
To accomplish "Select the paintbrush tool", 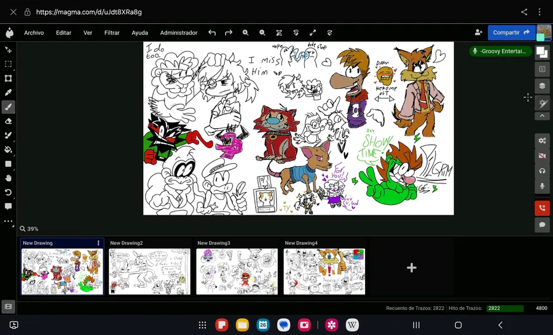I will tap(9, 107).
